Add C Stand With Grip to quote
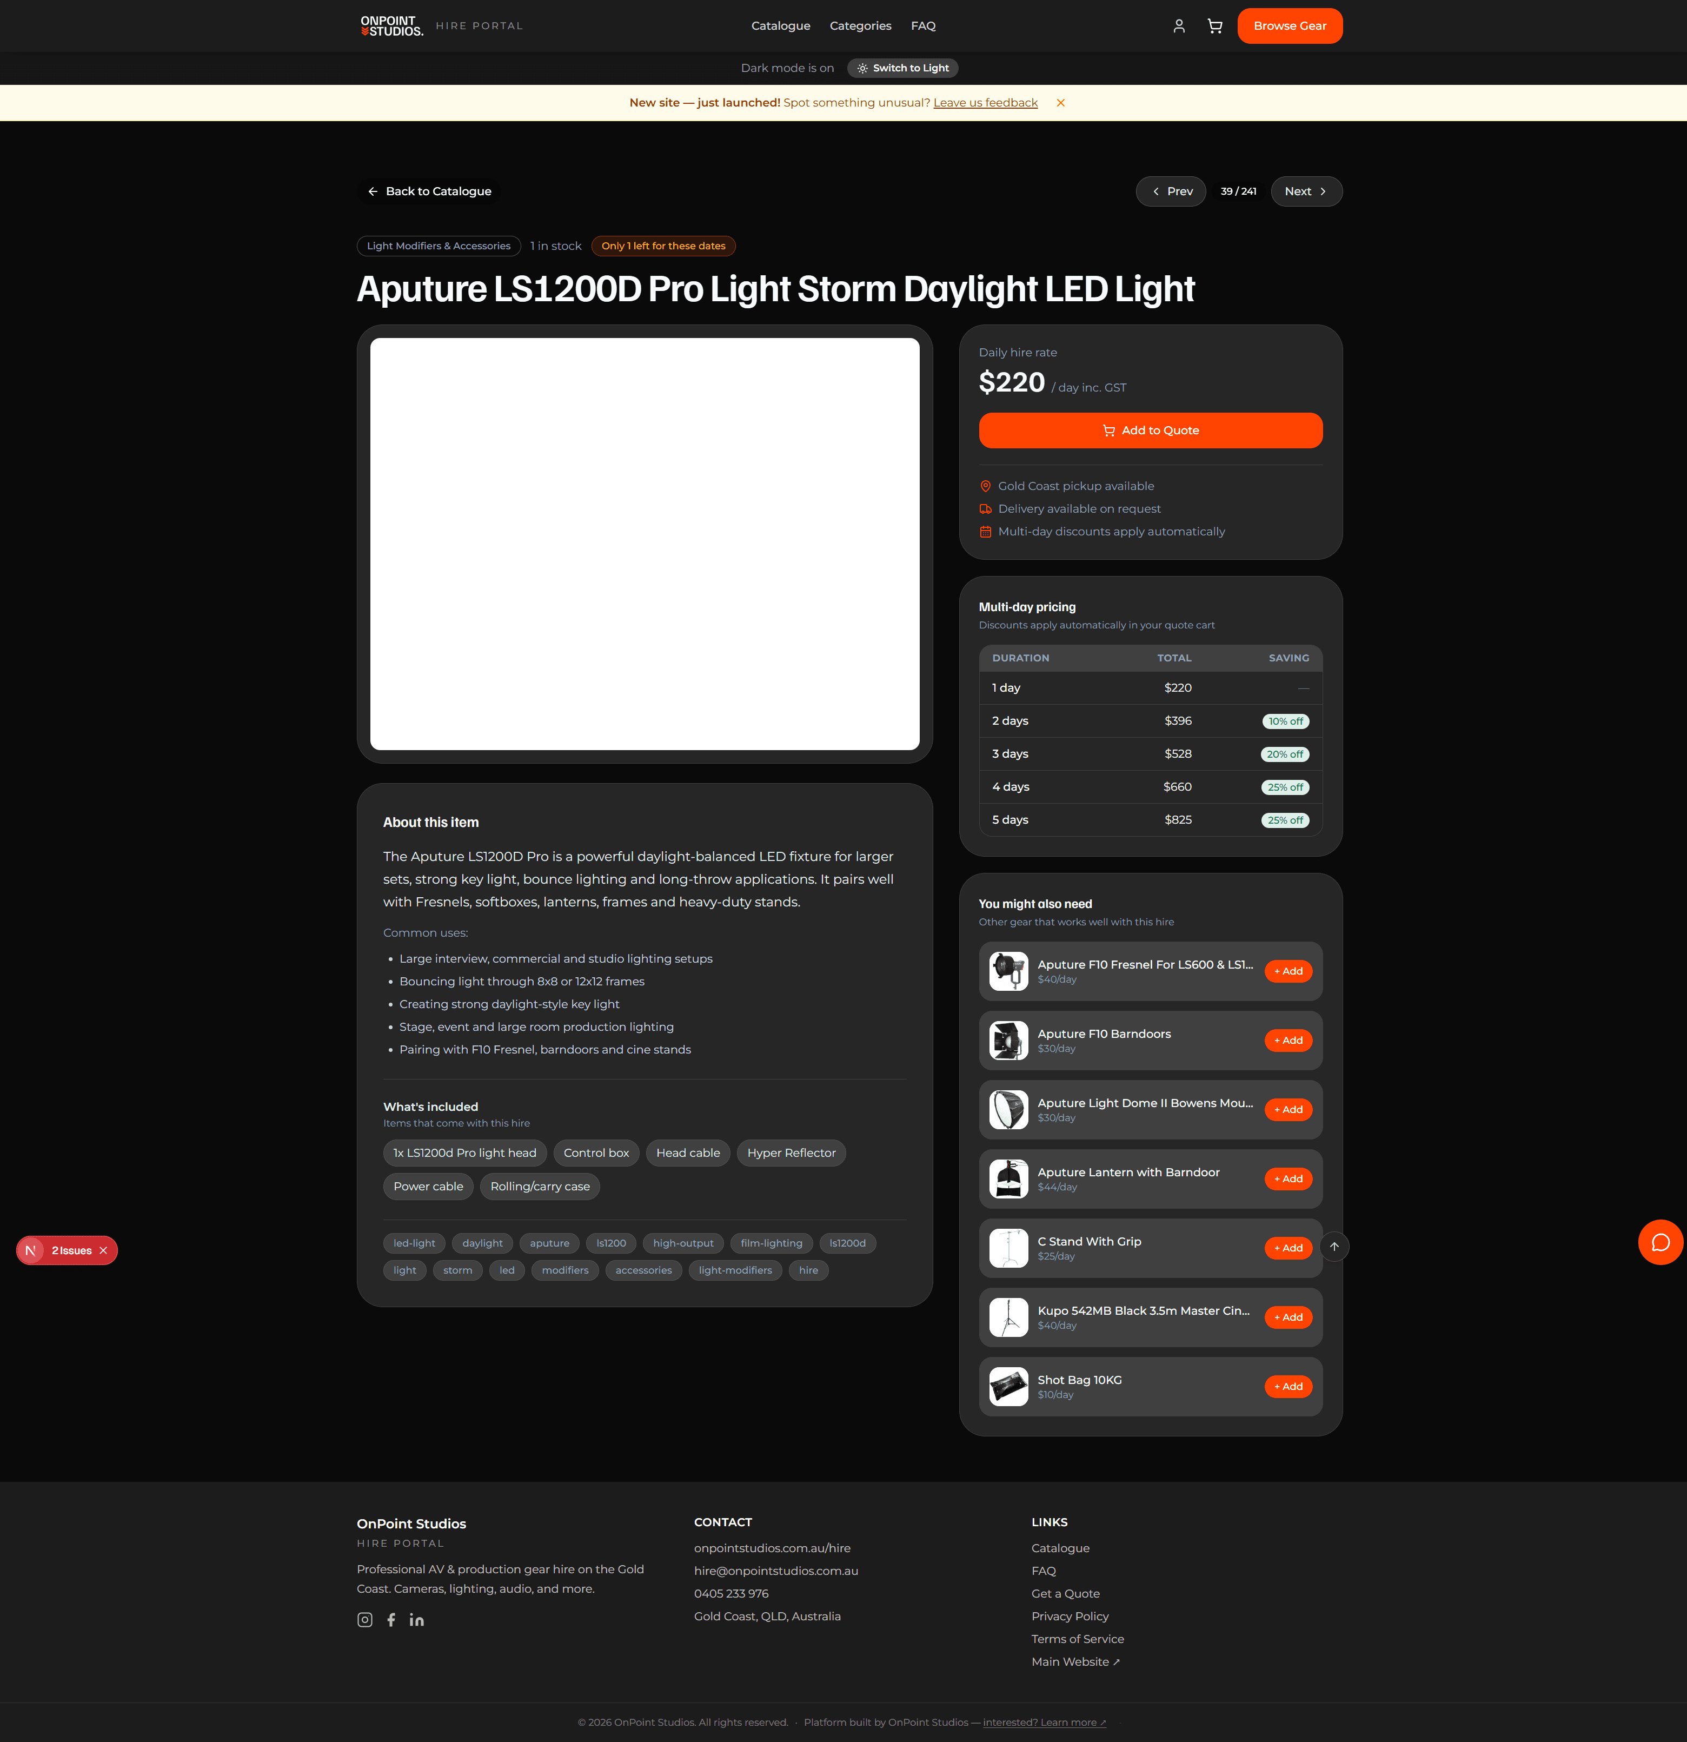The image size is (1687, 1742). point(1288,1249)
